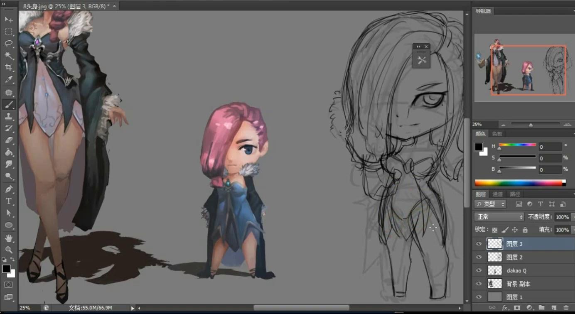Toggle smart object layer filter

563,204
